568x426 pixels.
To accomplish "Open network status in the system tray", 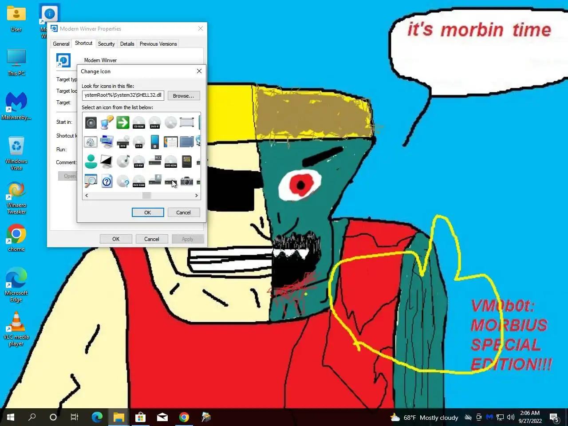I will (x=500, y=417).
